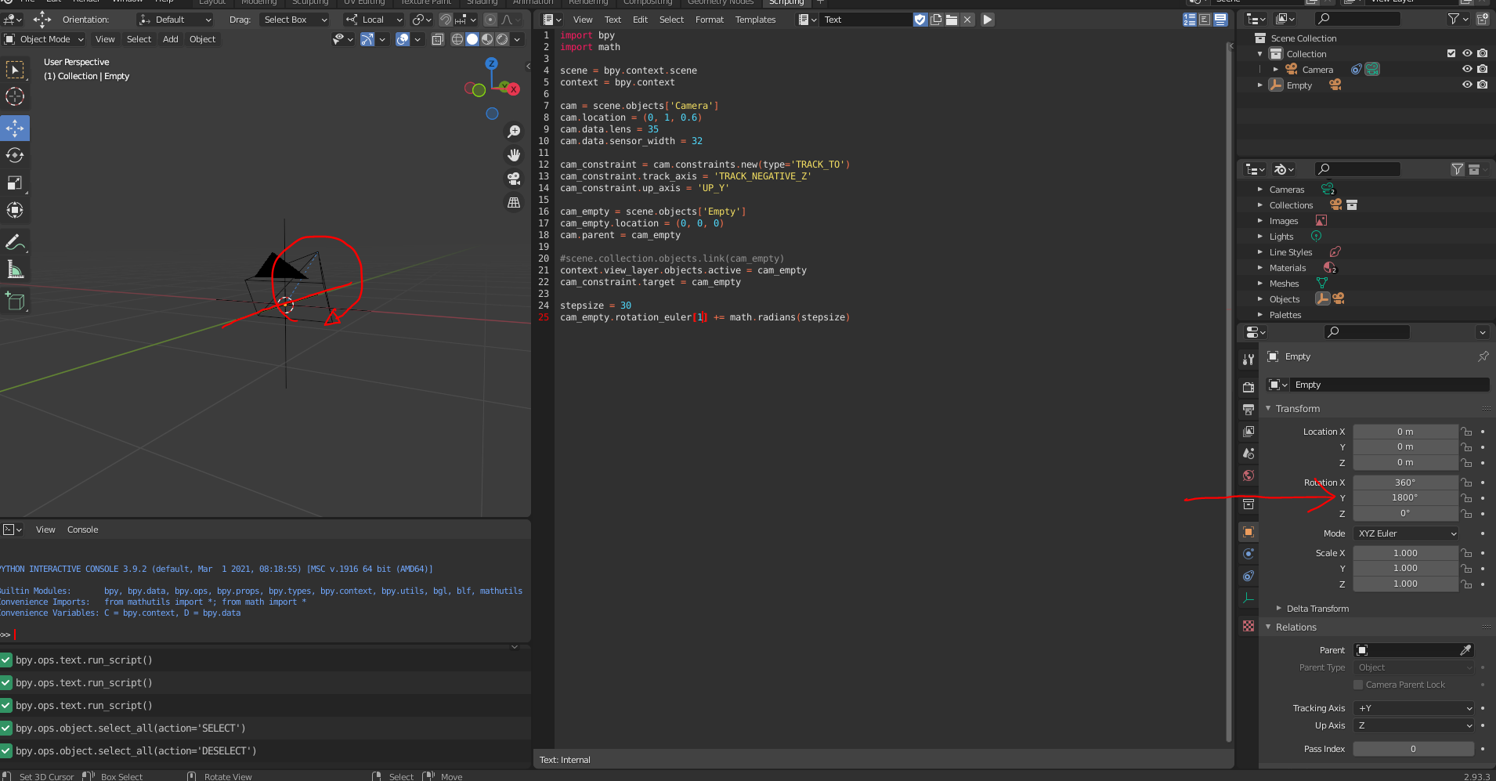Open the rotation Mode XYZ Euler dropdown

click(1407, 533)
